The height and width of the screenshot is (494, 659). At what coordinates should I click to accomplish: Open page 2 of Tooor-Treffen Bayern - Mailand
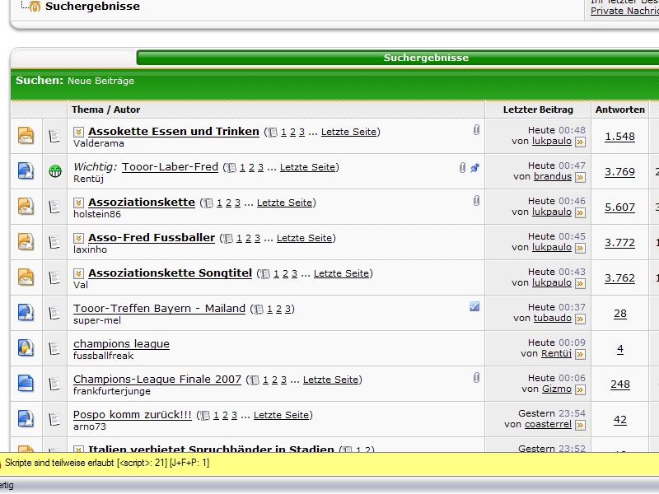278,309
